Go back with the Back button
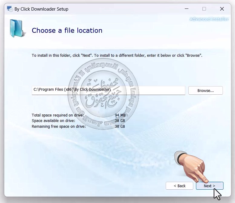Viewport: 235px width, 203px height. point(179,186)
